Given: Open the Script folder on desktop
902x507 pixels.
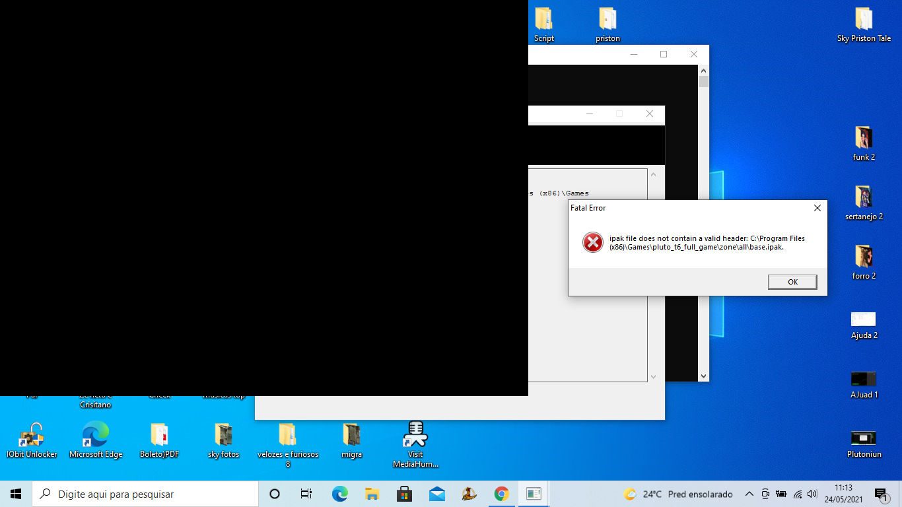Looking at the screenshot, I should click(x=544, y=24).
